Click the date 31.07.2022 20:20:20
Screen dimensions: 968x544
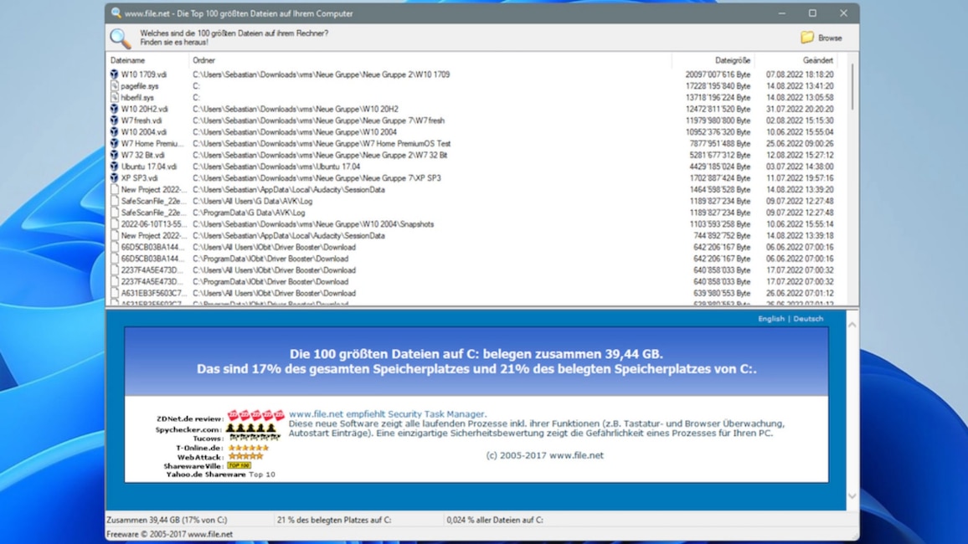(800, 109)
